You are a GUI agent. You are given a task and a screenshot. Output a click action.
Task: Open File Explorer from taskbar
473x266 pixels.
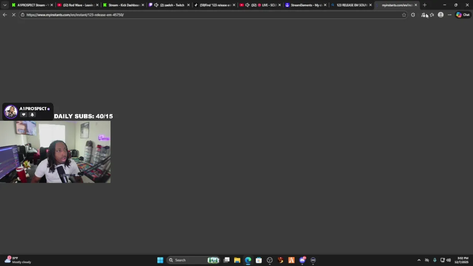click(237, 260)
